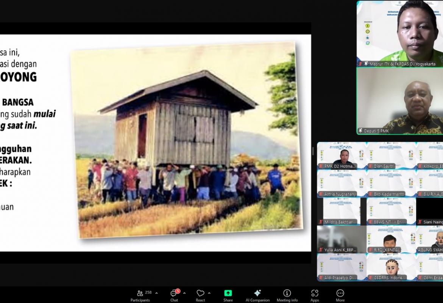
Task: Open the Chat panel with unread badge
Action: tap(174, 294)
